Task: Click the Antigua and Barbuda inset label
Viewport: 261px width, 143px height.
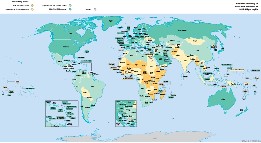Action: 71,107
